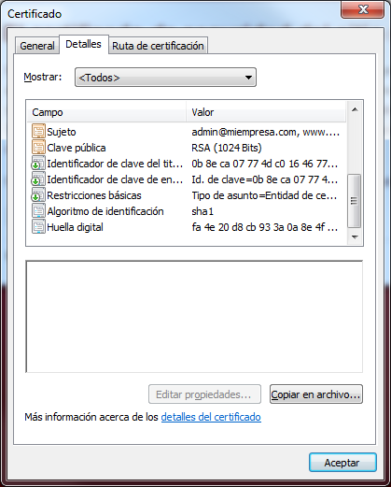Click the Identificador de clave de en... icon
The image size is (391, 487).
coord(38,179)
